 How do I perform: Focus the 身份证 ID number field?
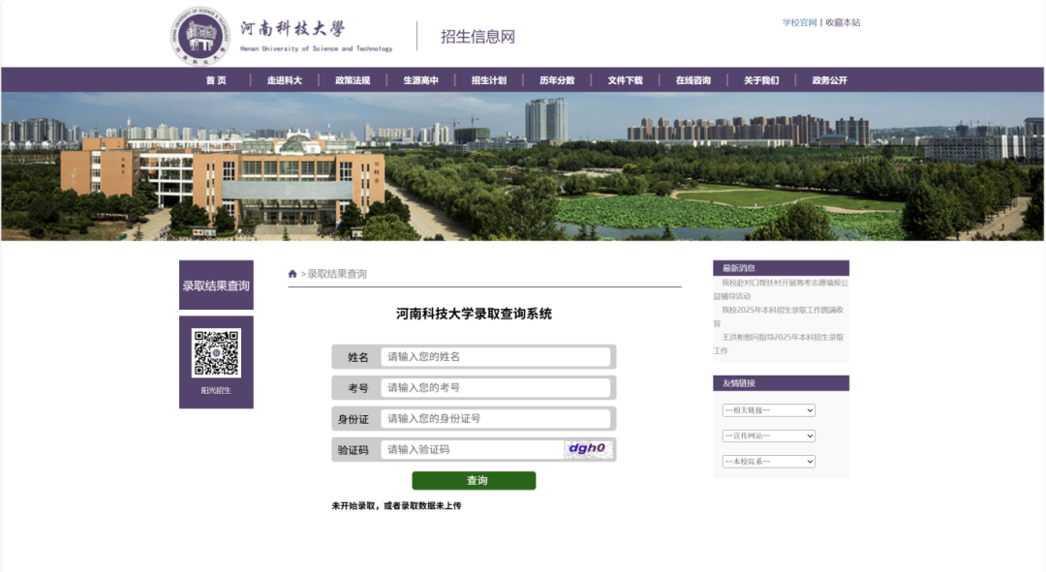click(x=496, y=419)
